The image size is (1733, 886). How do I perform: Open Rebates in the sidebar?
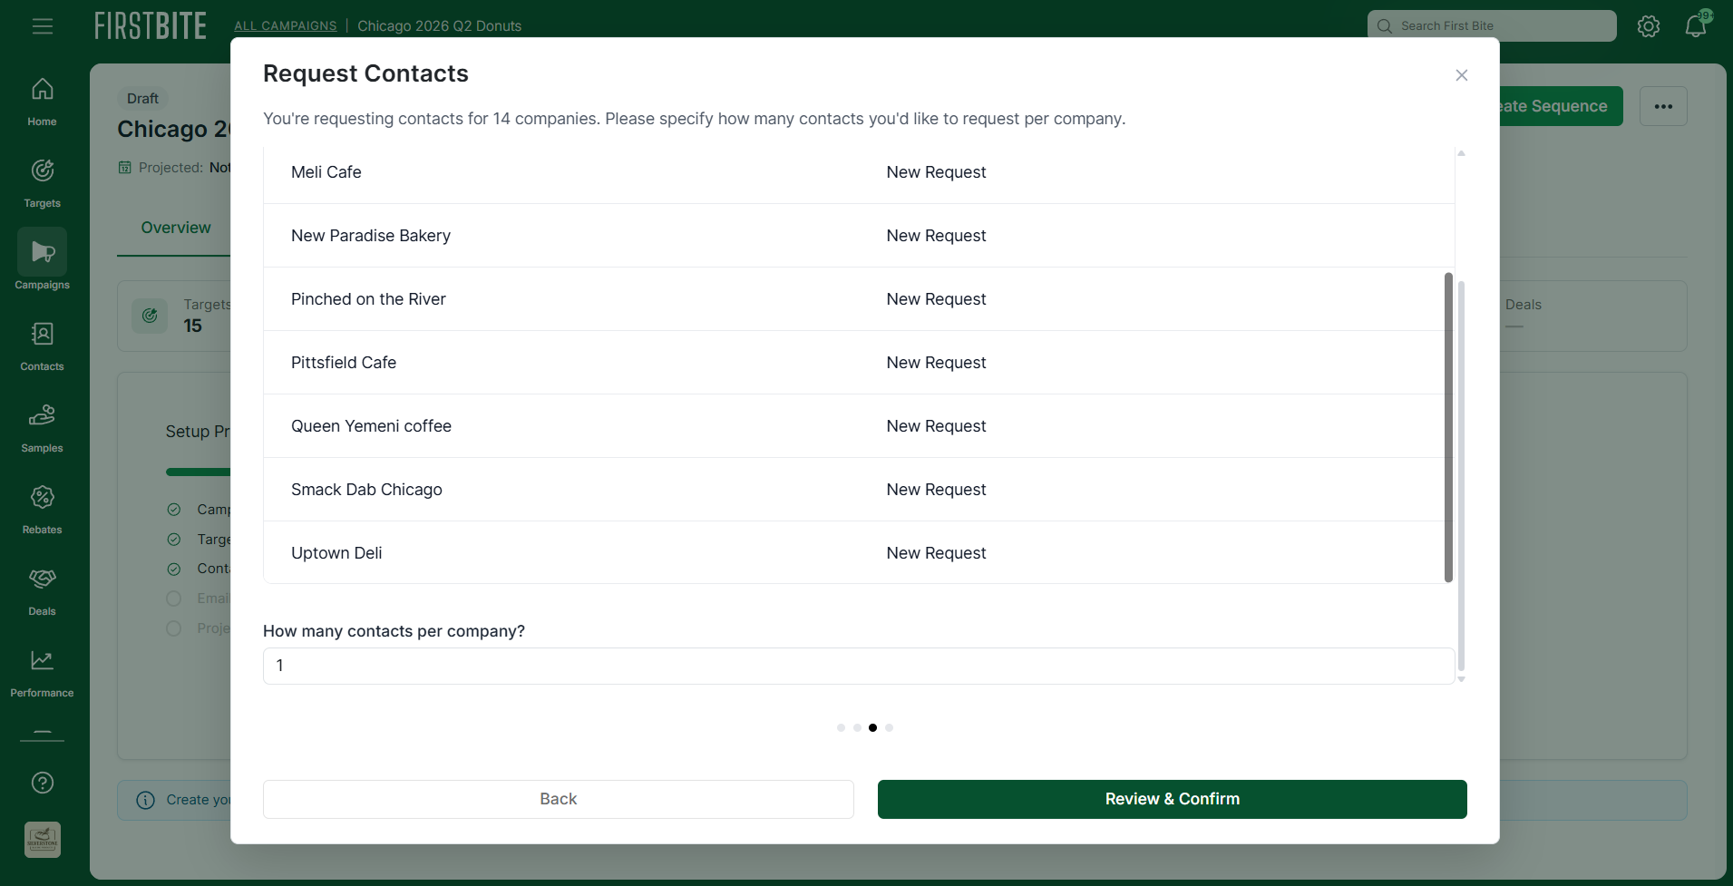tap(42, 510)
